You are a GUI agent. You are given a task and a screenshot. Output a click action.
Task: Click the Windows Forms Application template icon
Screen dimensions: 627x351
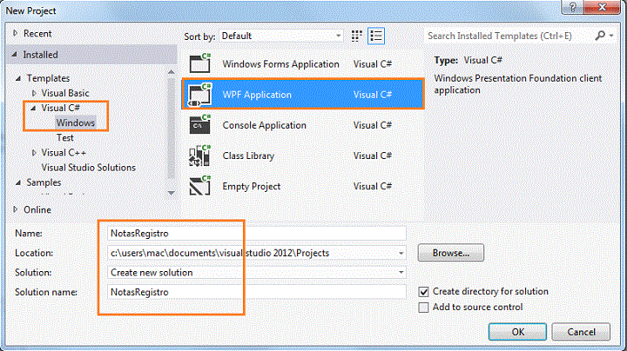(200, 63)
